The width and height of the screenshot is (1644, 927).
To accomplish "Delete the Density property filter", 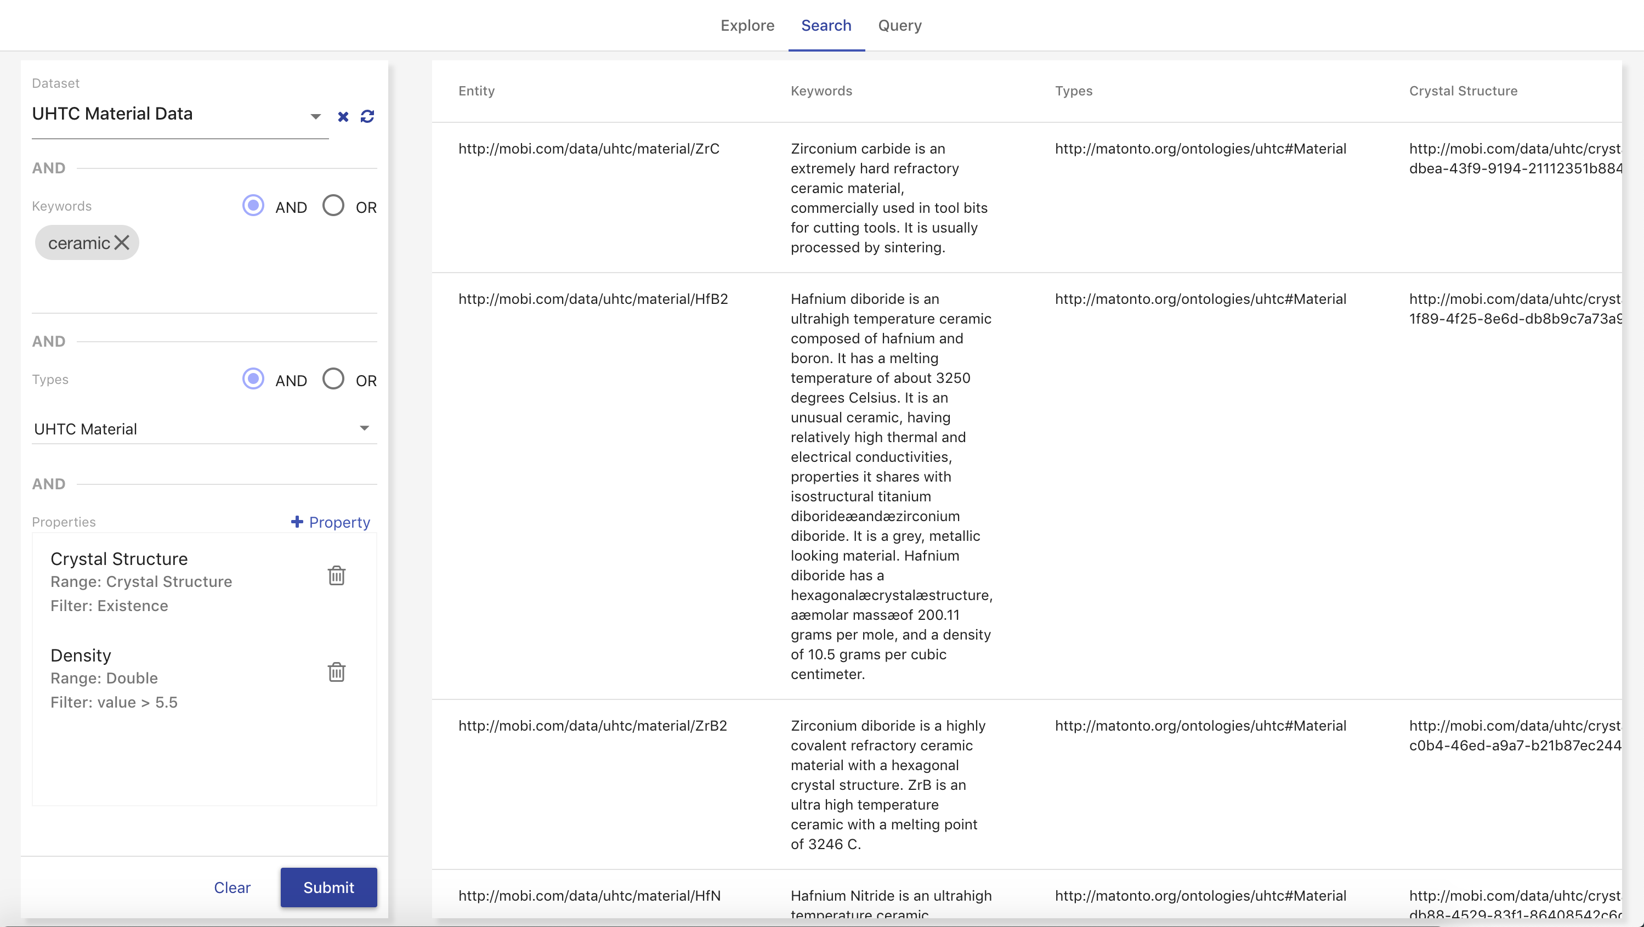I will tap(336, 671).
